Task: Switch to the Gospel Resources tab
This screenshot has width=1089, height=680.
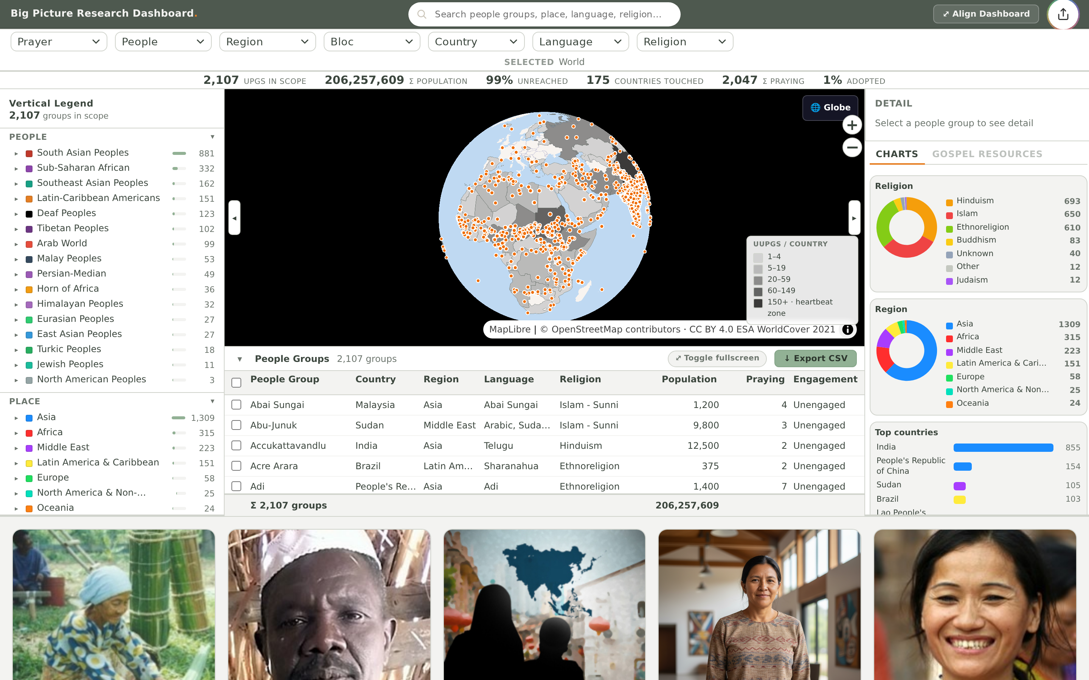Action: click(987, 154)
